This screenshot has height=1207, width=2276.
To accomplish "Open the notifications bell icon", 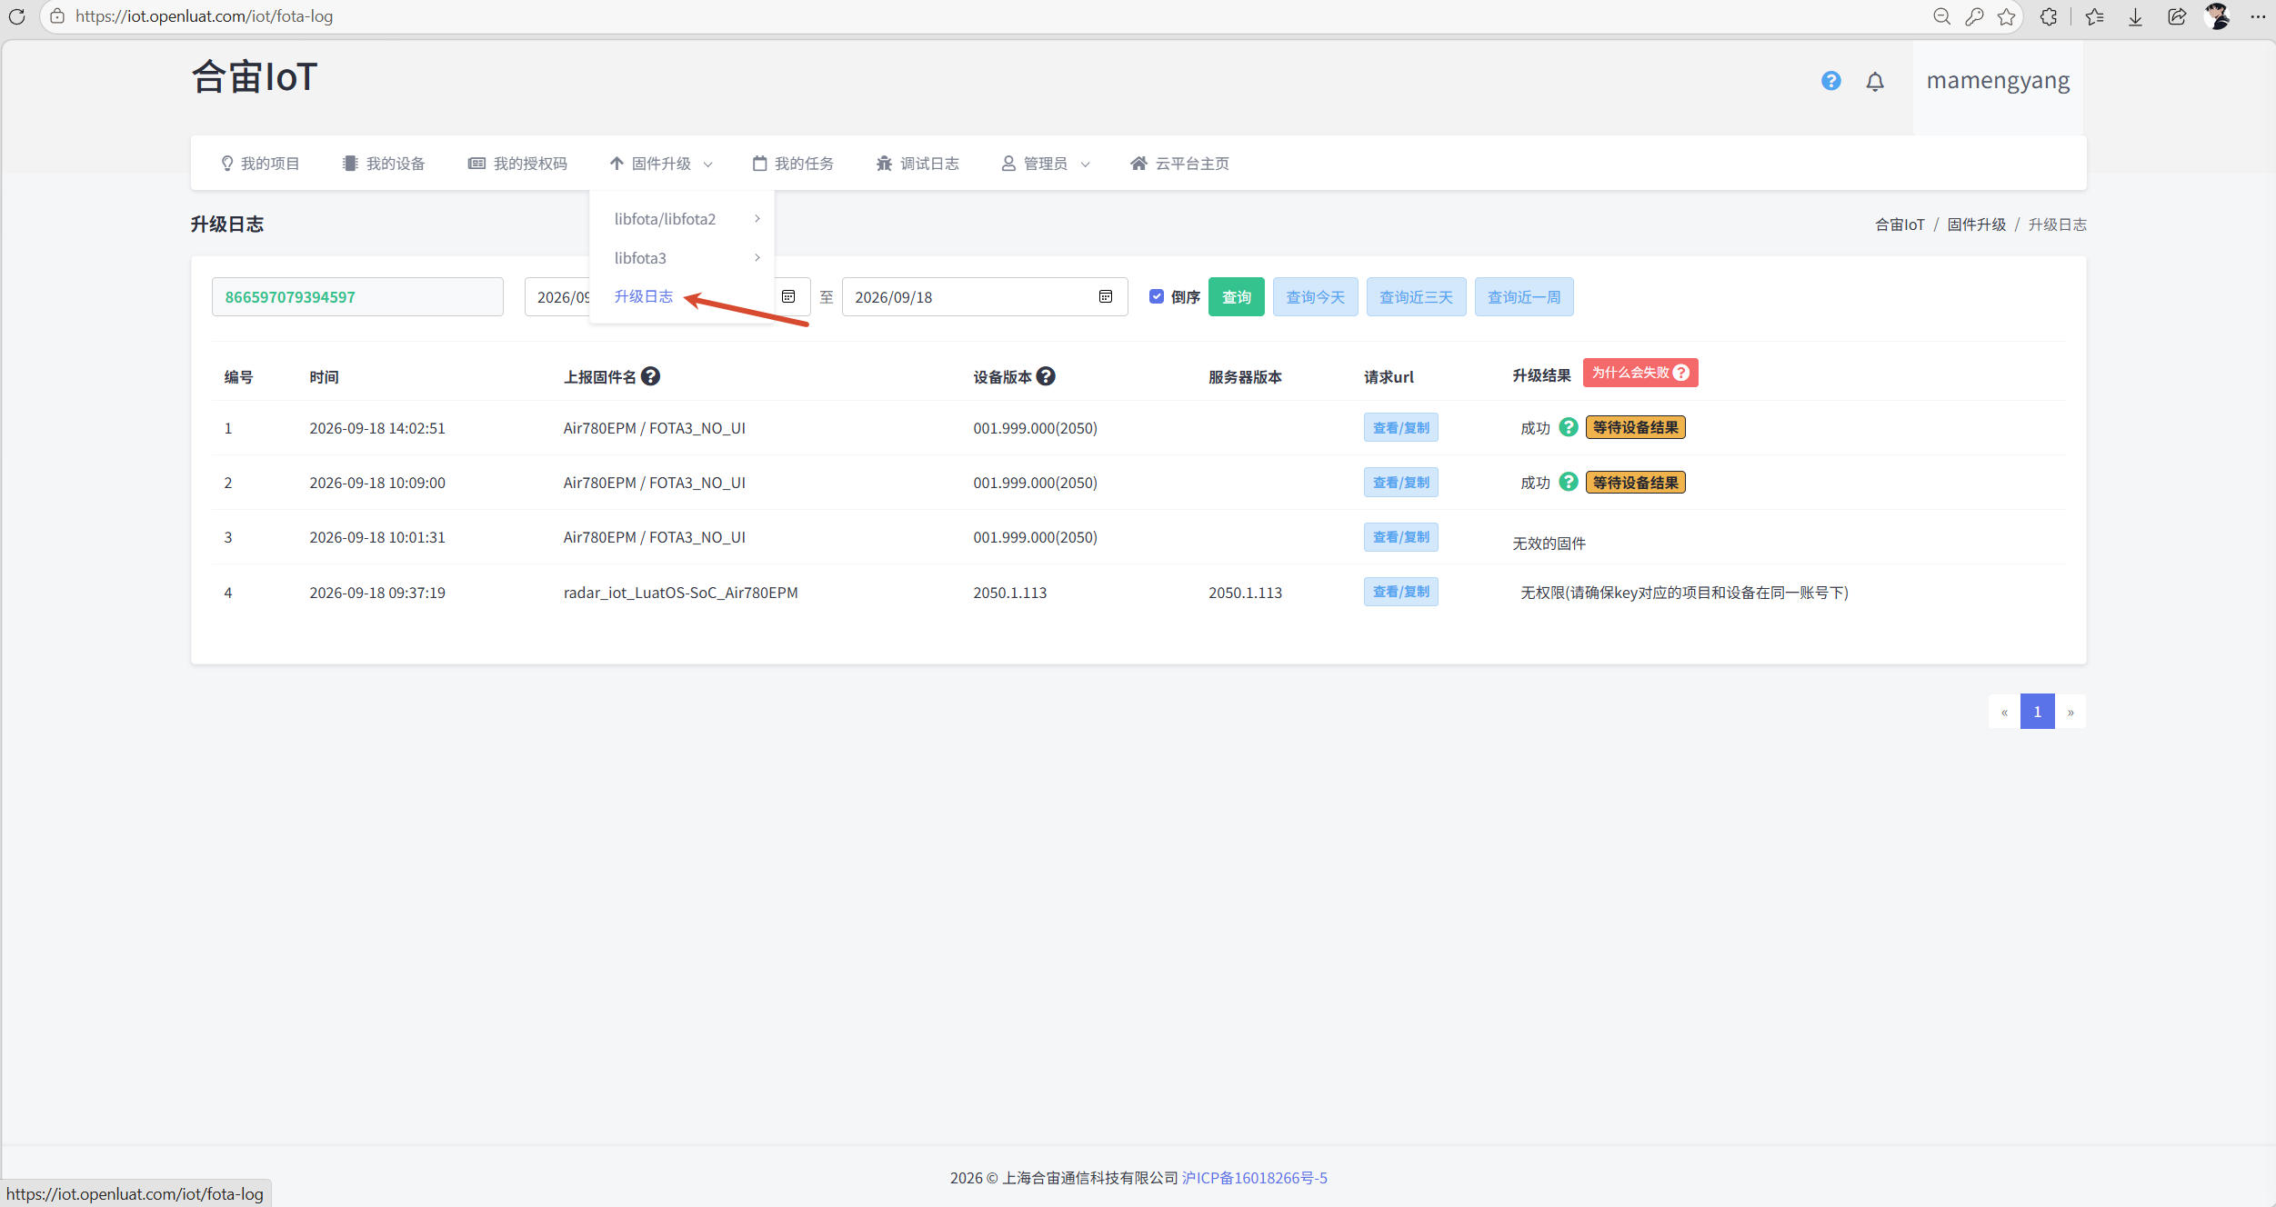I will (1875, 82).
